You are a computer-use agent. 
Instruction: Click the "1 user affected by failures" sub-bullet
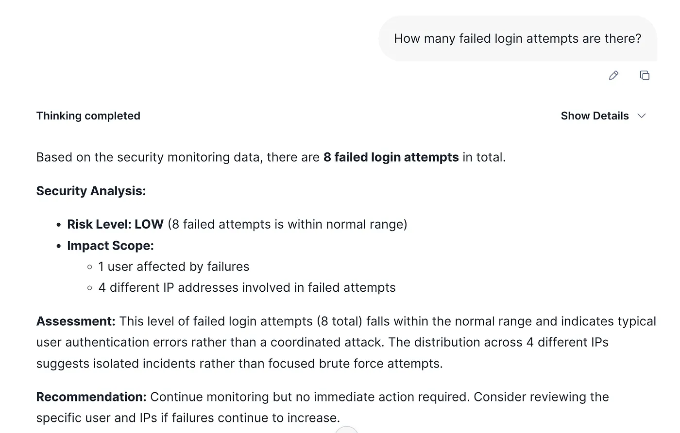coord(173,266)
